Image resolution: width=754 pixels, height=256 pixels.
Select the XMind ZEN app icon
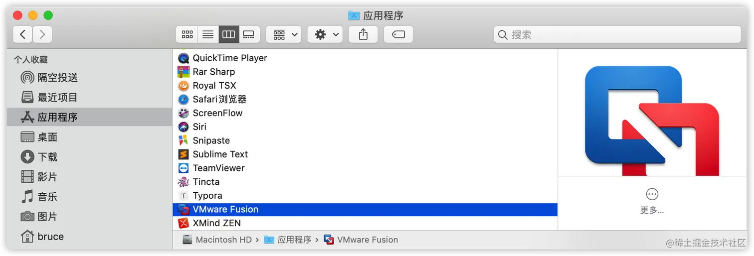184,223
